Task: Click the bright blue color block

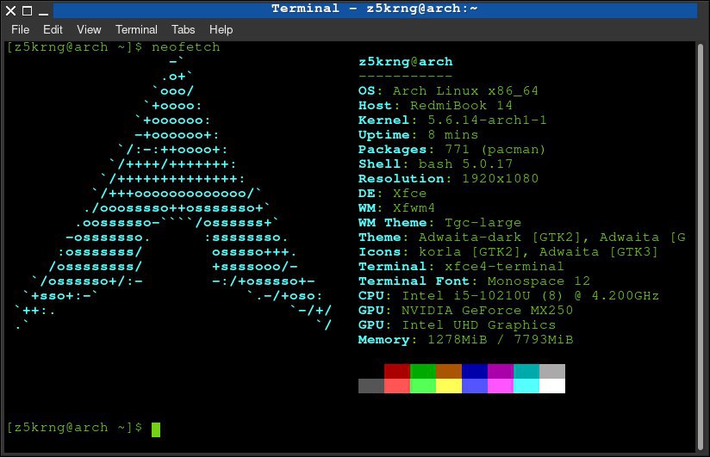Action: (475, 386)
